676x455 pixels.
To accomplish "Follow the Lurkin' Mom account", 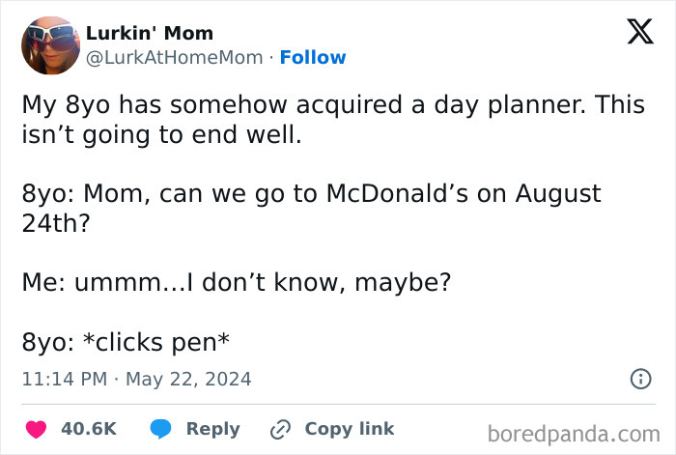I will 313,58.
